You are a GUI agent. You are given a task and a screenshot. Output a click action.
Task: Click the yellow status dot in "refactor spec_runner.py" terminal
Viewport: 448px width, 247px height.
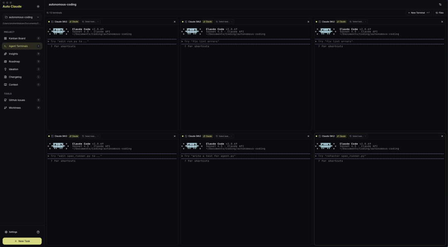tap(317, 136)
